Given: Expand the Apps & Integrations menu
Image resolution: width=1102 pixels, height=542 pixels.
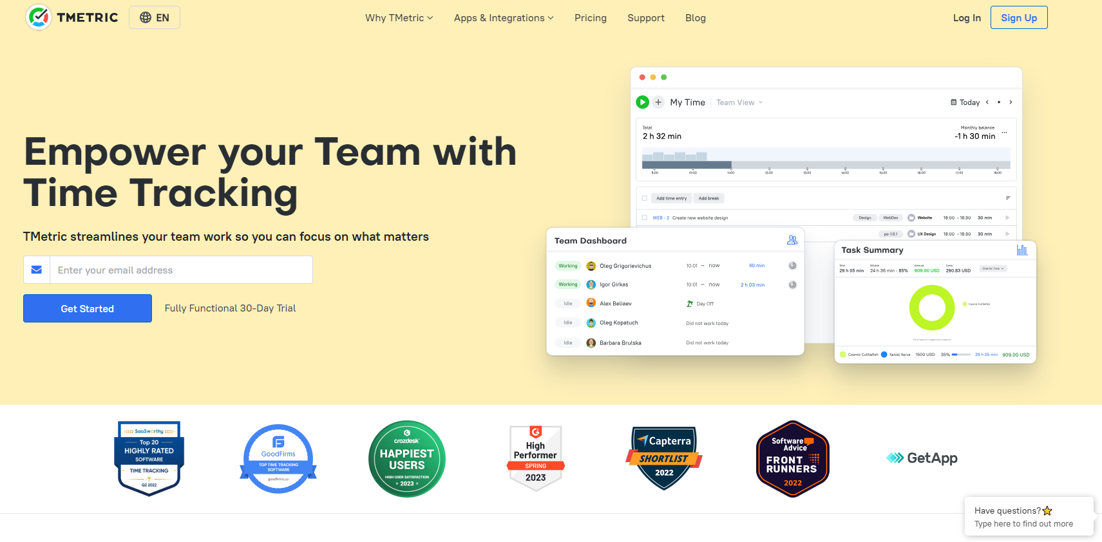Looking at the screenshot, I should 504,18.
